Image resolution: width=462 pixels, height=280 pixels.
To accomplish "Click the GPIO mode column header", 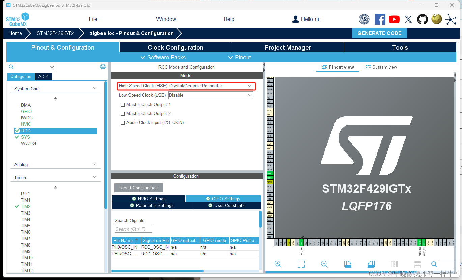I will pyautogui.click(x=214, y=240).
